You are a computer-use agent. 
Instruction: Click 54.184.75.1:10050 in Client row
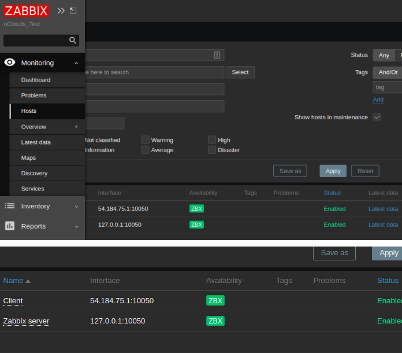coord(122,300)
